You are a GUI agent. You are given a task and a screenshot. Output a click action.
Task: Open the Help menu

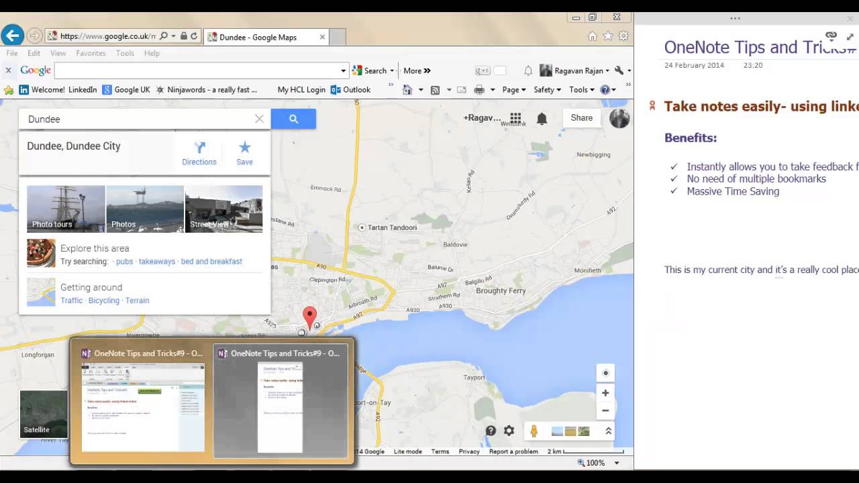click(x=152, y=53)
